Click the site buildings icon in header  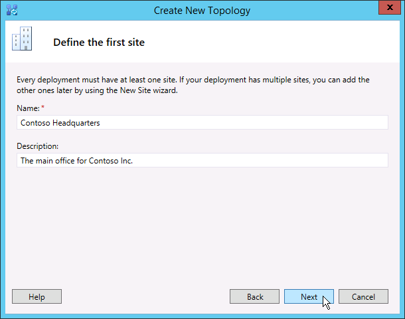tap(22, 39)
